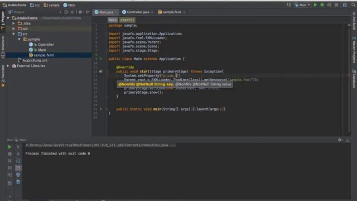Open the Project panel settings gear
The height and width of the screenshot is (201, 357).
(80, 12)
